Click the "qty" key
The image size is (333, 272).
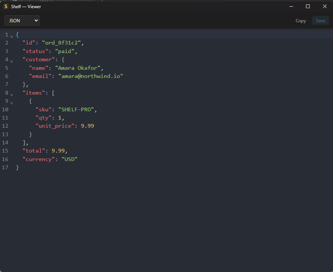(44, 118)
